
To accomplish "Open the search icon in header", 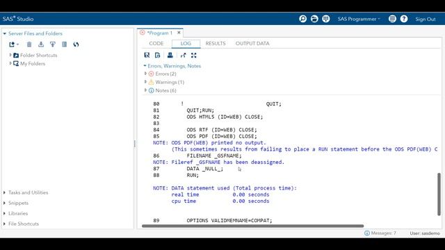I will [x=303, y=19].
